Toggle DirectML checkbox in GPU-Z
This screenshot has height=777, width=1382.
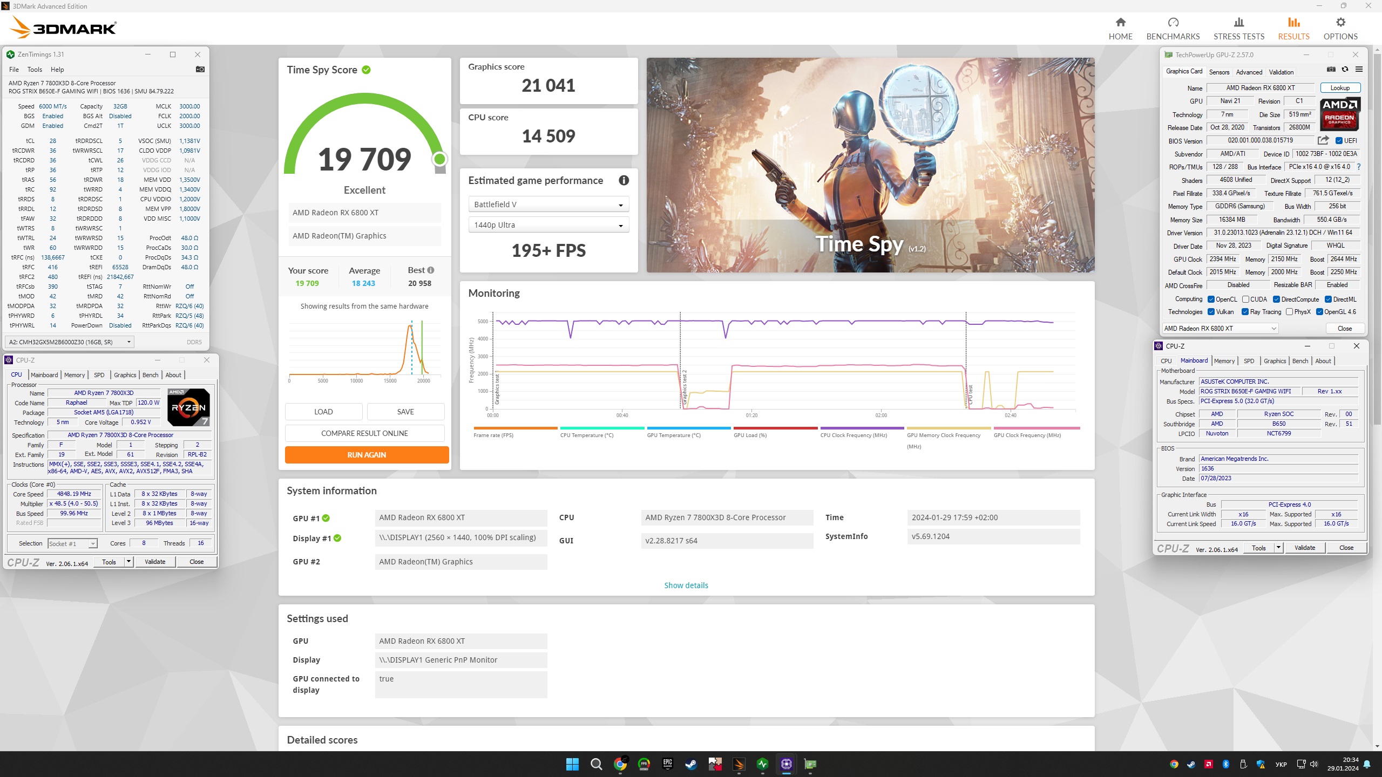1328,299
